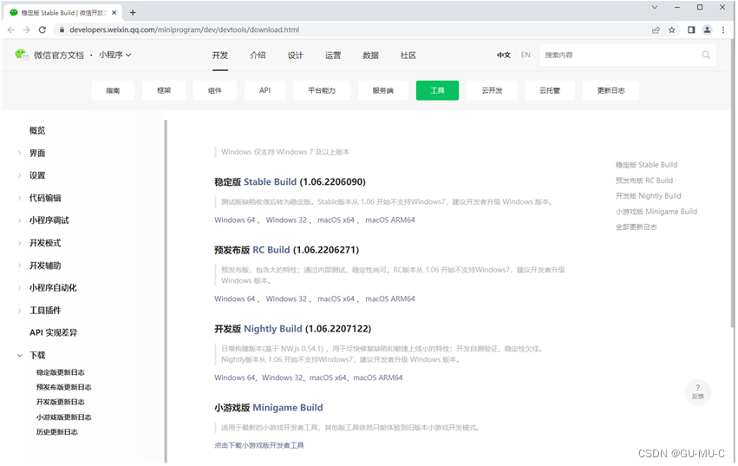Open the Chrome three-dot menu
Image resolution: width=738 pixels, height=466 pixels.
click(x=723, y=30)
